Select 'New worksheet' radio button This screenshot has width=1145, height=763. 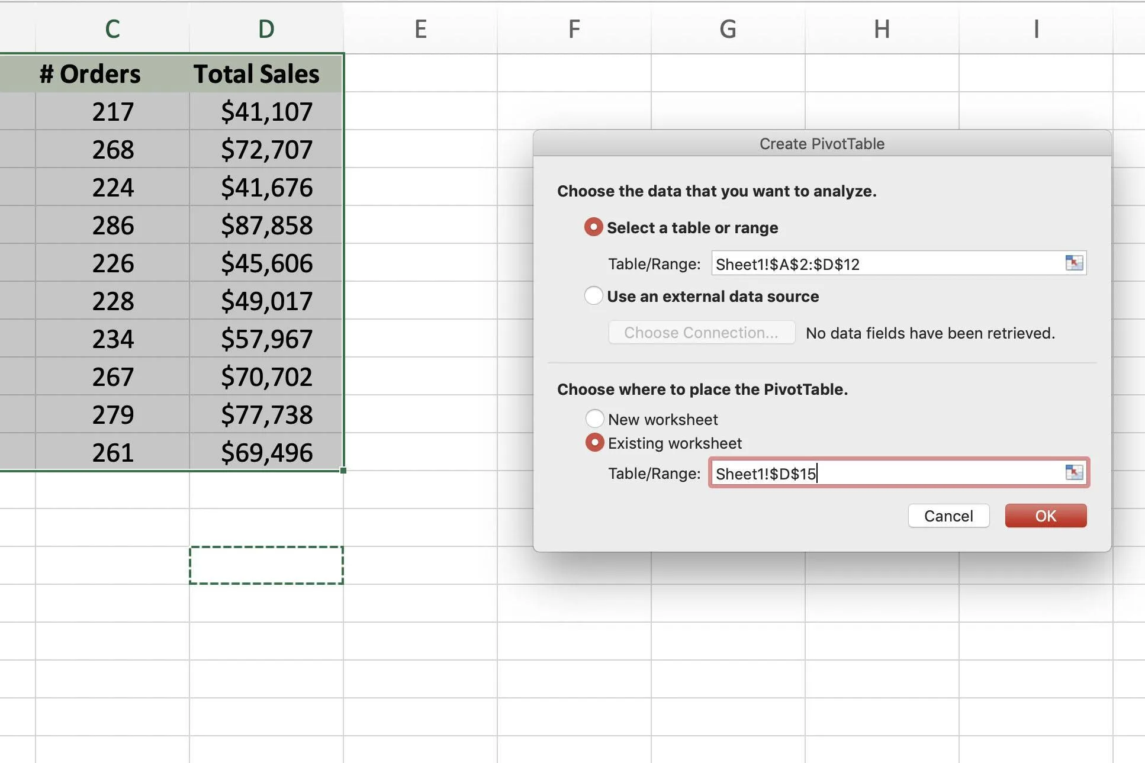tap(593, 418)
